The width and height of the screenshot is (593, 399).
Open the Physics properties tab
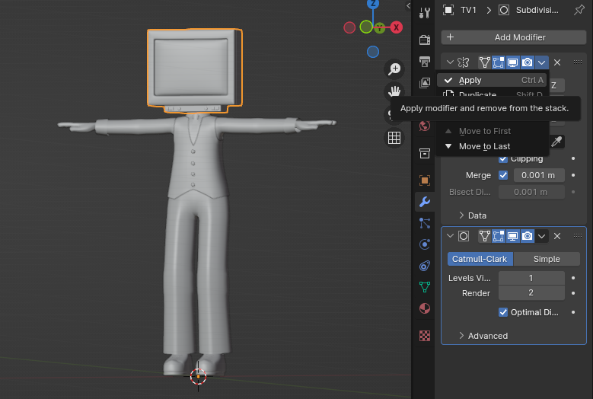point(424,244)
